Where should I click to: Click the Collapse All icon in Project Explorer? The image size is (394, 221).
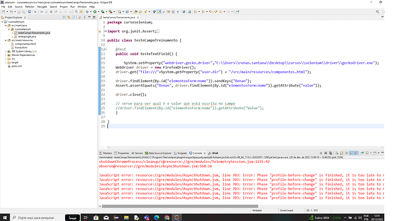click(64, 17)
